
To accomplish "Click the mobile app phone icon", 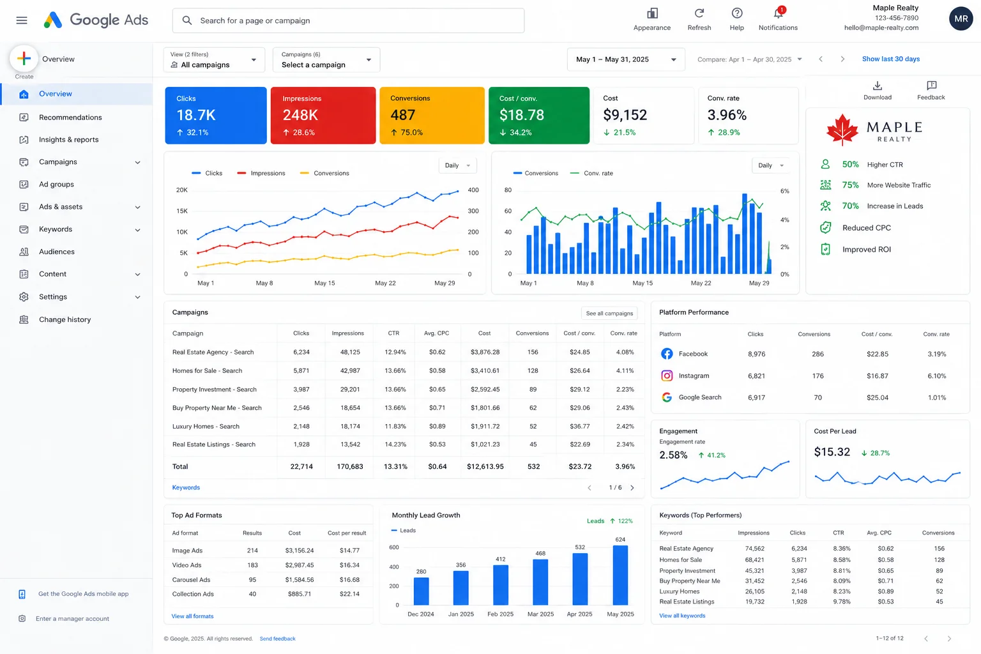I will 22,594.
